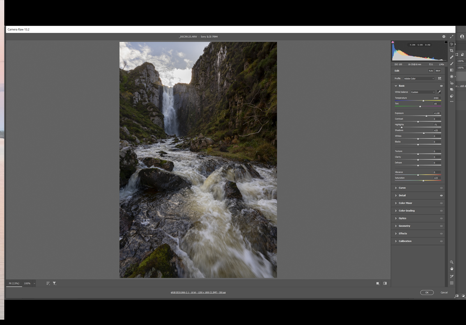Toggle visibility of Basic panel edits

tap(441, 86)
